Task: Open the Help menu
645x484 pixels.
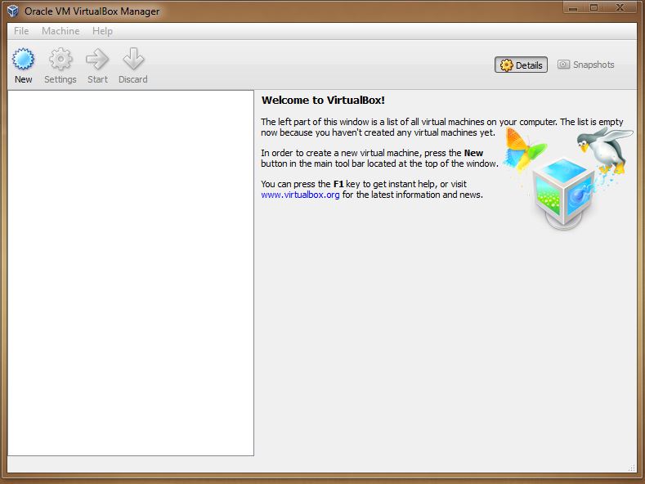Action: pos(102,31)
